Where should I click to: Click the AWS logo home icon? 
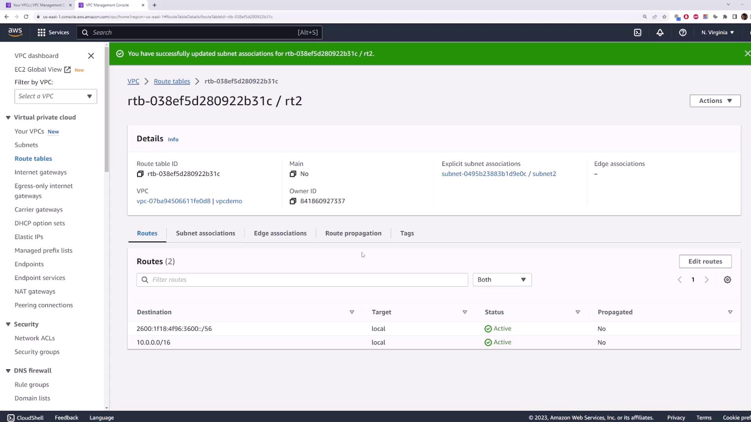[x=15, y=32]
